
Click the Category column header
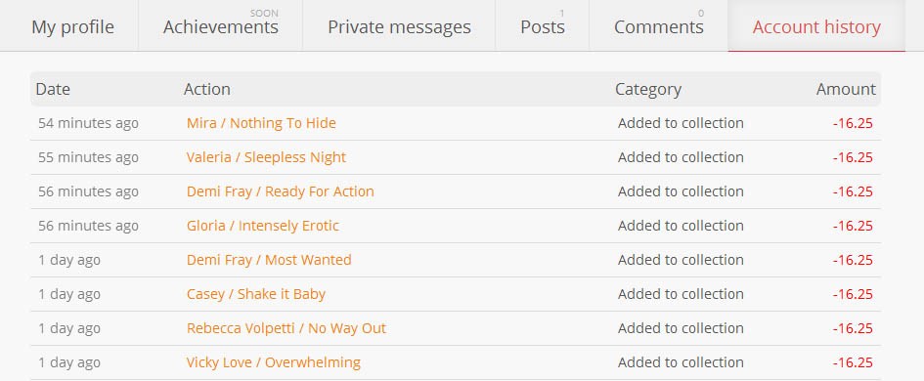click(x=648, y=89)
